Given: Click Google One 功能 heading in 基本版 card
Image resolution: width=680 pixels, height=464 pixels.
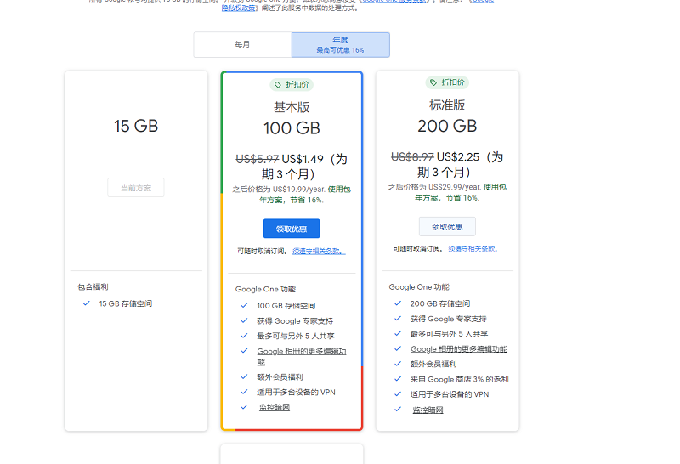Looking at the screenshot, I should click(265, 289).
